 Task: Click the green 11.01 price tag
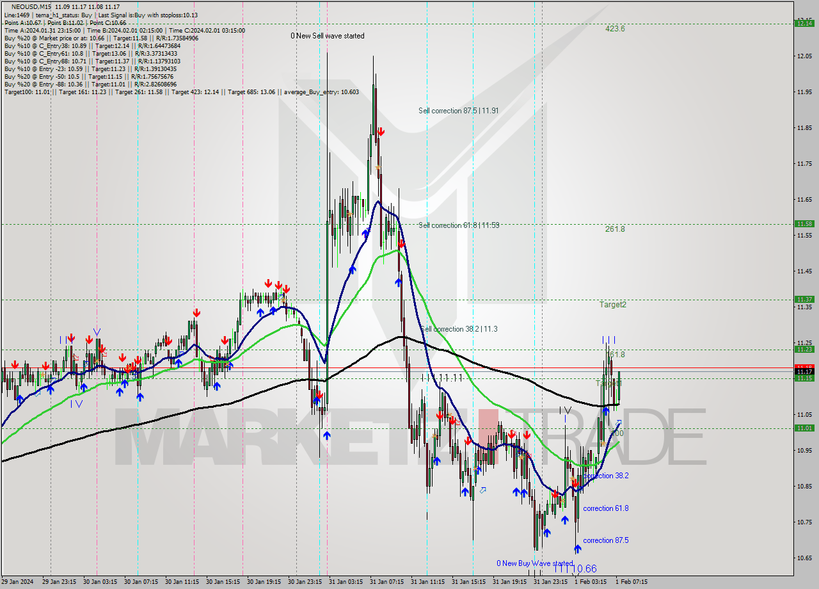tap(804, 428)
